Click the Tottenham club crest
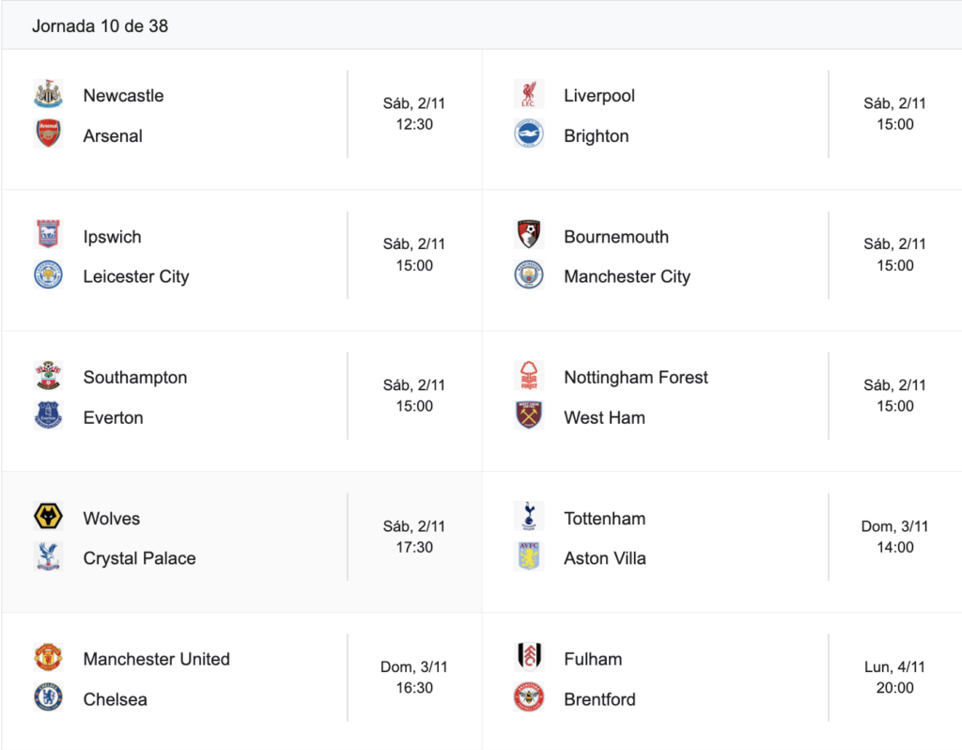 click(x=529, y=518)
